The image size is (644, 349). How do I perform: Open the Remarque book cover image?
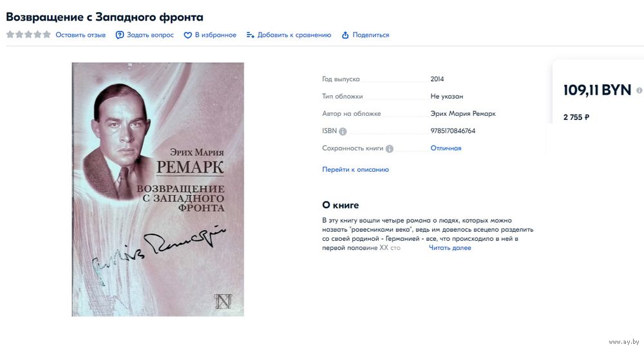coord(158,189)
